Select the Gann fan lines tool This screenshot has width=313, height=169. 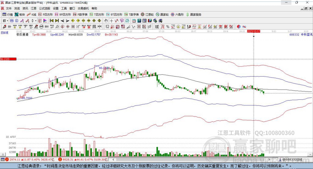112,27
